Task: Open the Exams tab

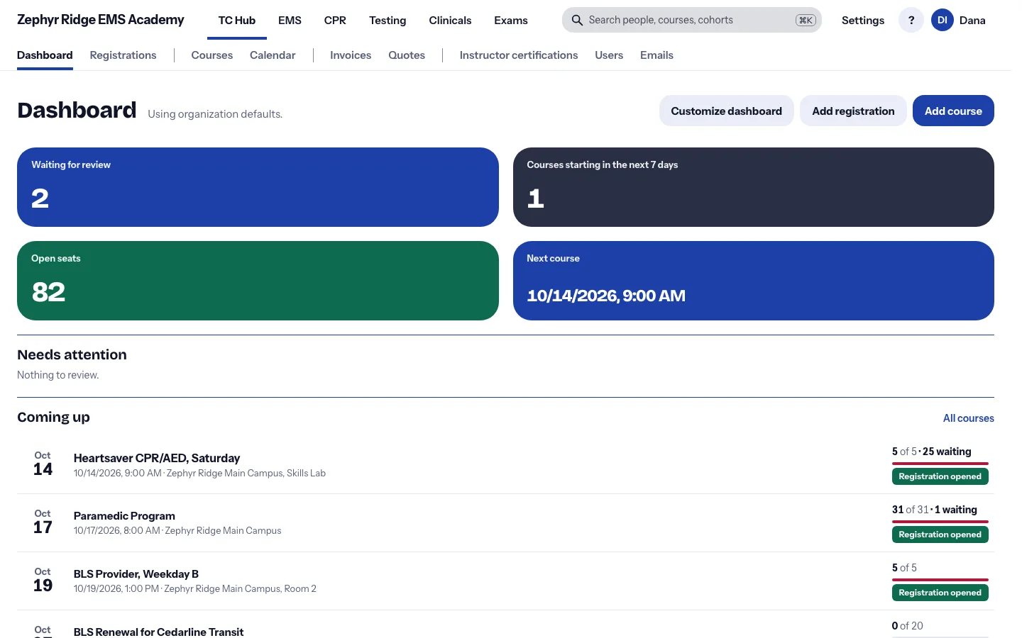Action: coord(511,20)
